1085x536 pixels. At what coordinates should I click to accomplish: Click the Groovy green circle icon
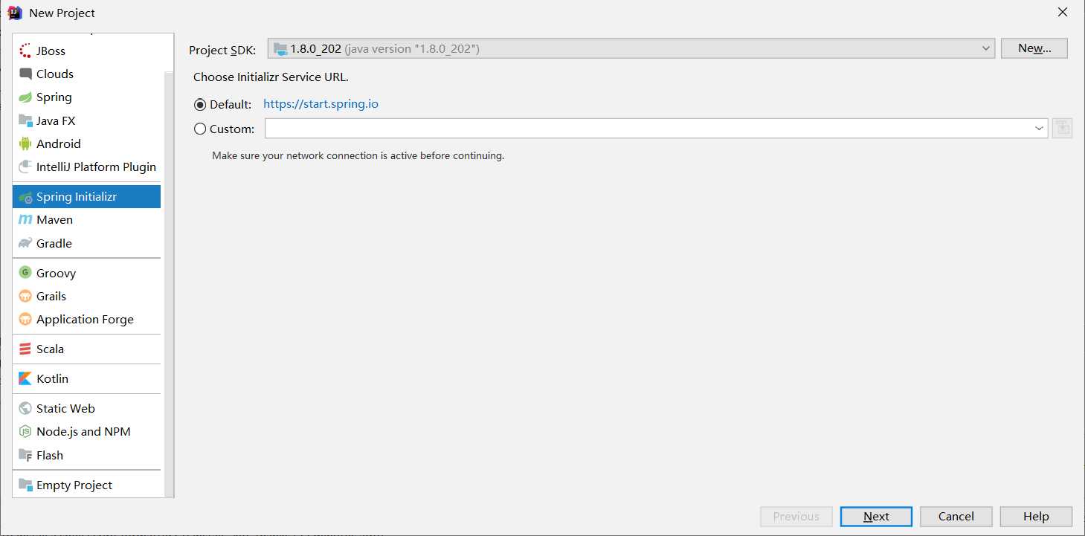pos(25,273)
